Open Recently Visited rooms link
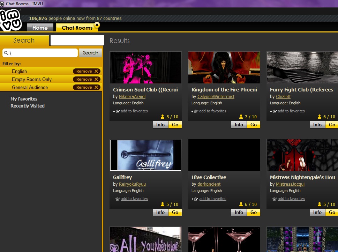 (28, 106)
